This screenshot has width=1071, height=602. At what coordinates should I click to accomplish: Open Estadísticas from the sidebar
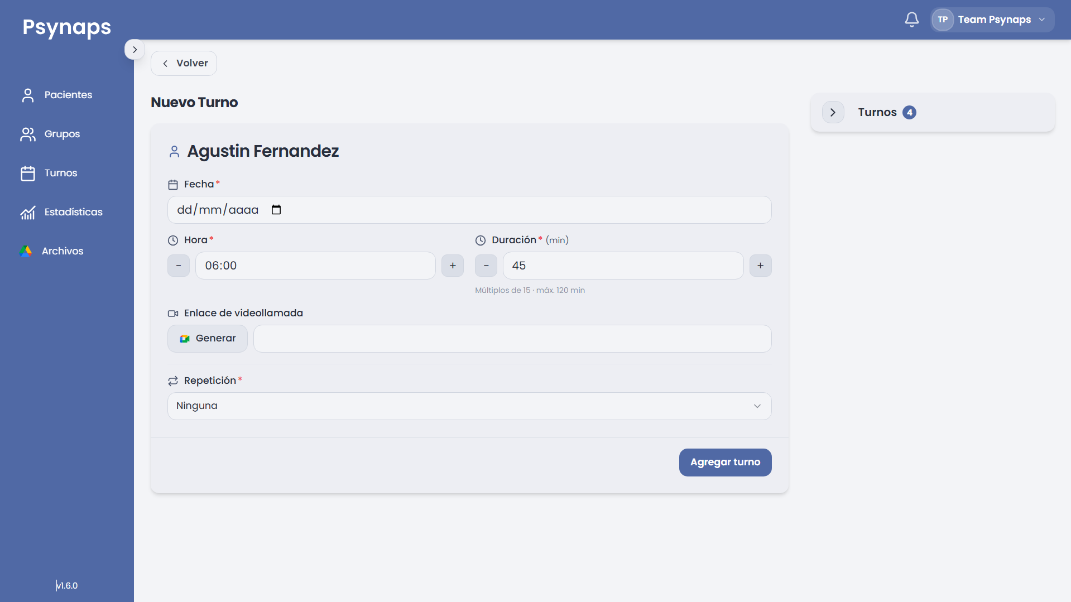61,212
